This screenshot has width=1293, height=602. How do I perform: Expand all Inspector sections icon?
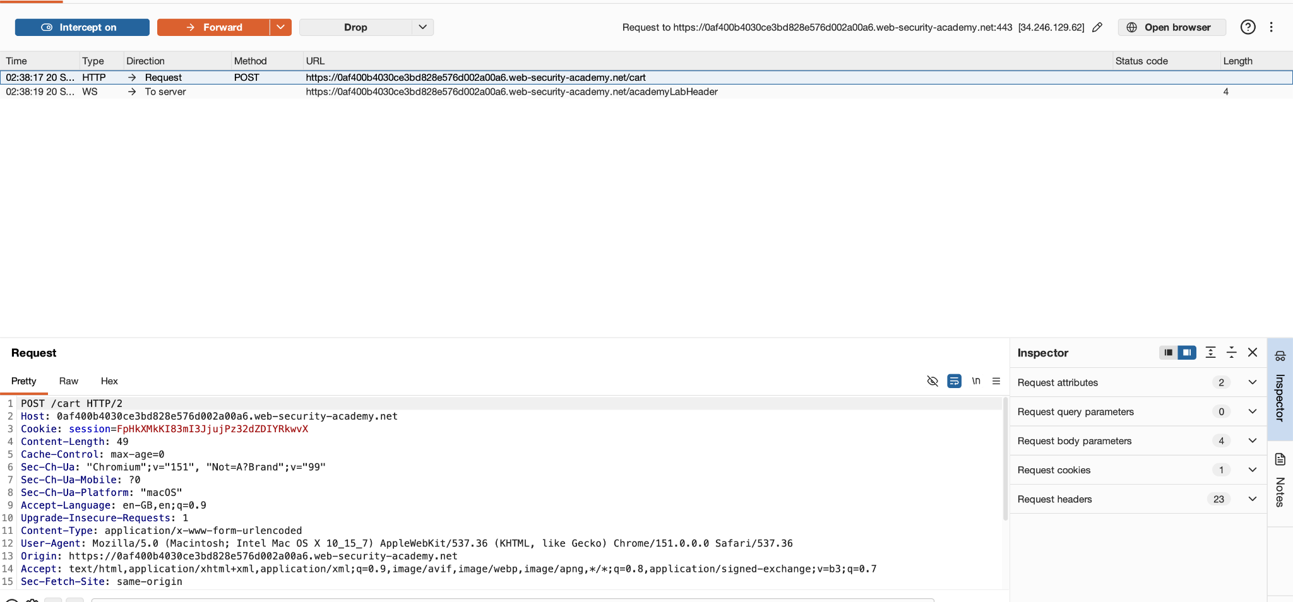coord(1210,353)
